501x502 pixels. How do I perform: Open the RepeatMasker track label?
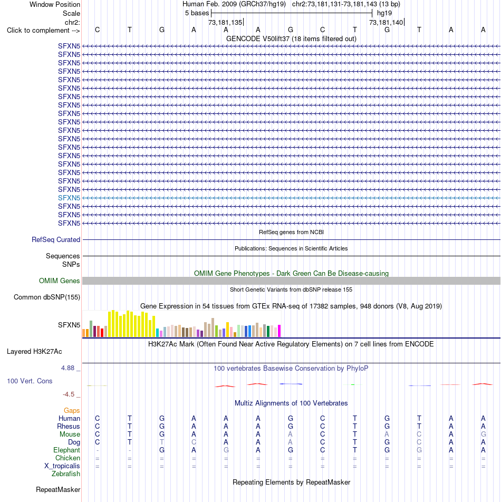pos(58,490)
